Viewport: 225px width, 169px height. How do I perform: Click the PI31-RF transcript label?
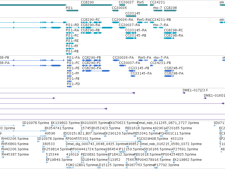coord(72,46)
